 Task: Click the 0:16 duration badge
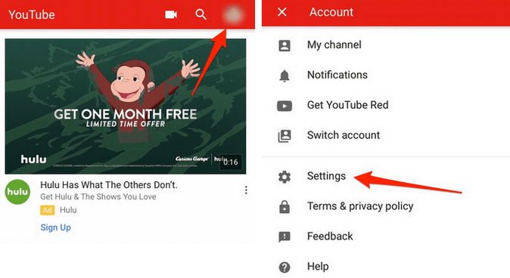pos(231,162)
